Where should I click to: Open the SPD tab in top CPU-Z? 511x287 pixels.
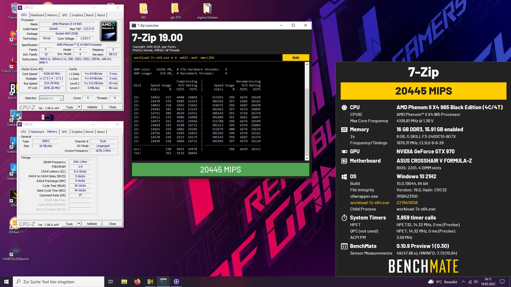coord(64,15)
